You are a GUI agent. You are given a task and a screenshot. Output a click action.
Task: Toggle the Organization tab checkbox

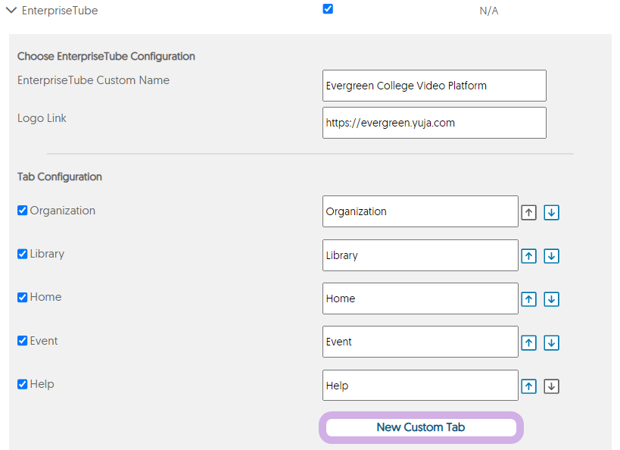point(23,211)
